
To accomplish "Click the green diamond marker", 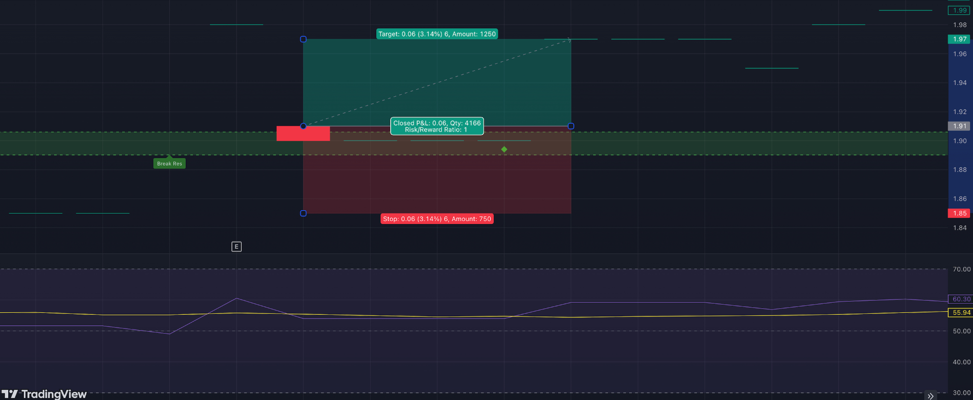I will click(x=504, y=149).
